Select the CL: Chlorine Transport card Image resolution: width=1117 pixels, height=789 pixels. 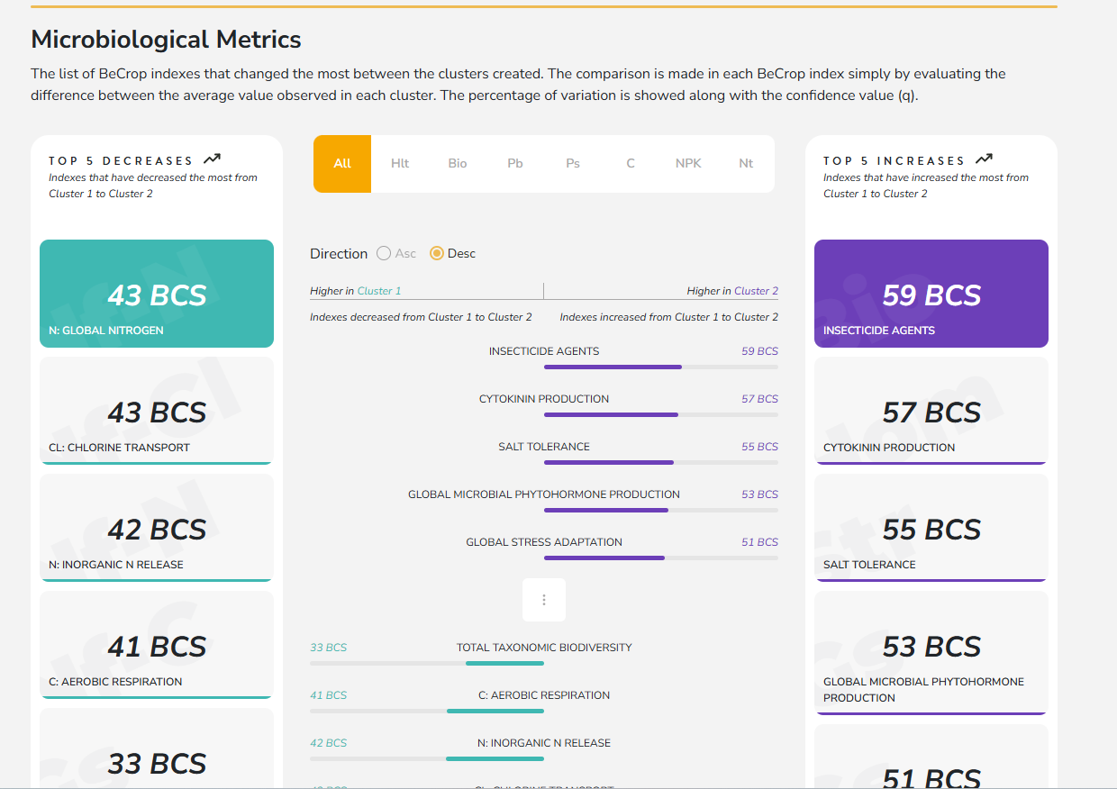click(x=157, y=411)
